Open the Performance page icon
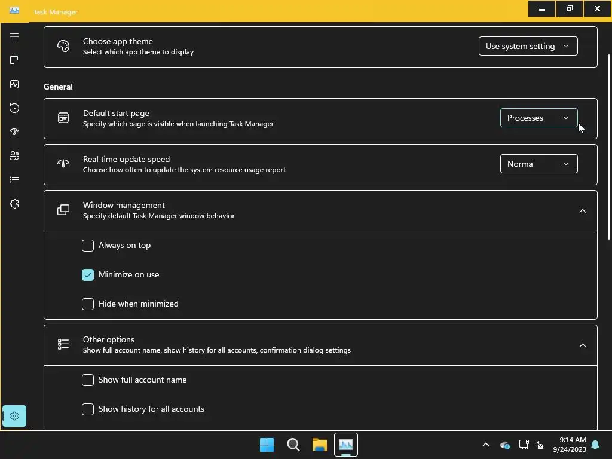 pyautogui.click(x=14, y=84)
